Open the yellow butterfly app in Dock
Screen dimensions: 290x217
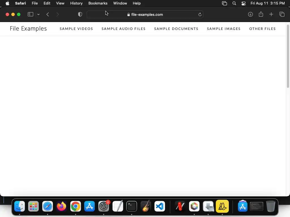point(222,206)
